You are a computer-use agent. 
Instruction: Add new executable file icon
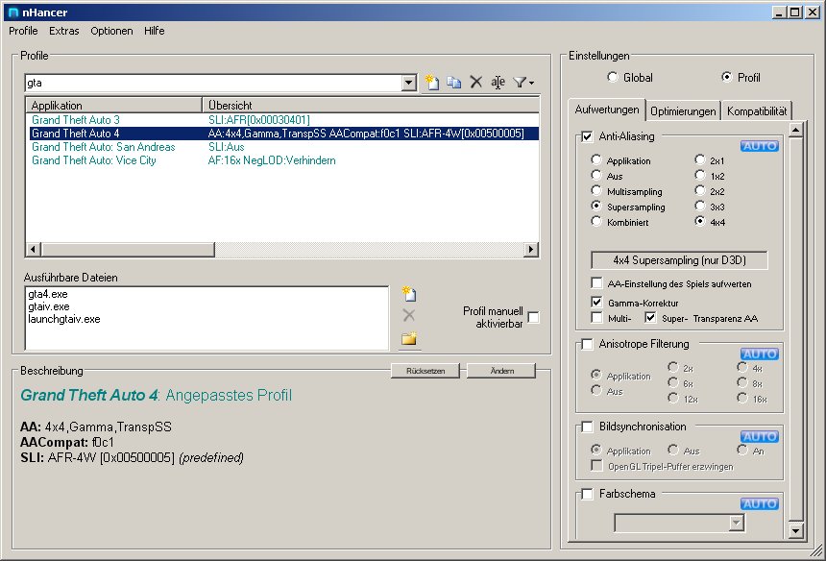[x=409, y=294]
